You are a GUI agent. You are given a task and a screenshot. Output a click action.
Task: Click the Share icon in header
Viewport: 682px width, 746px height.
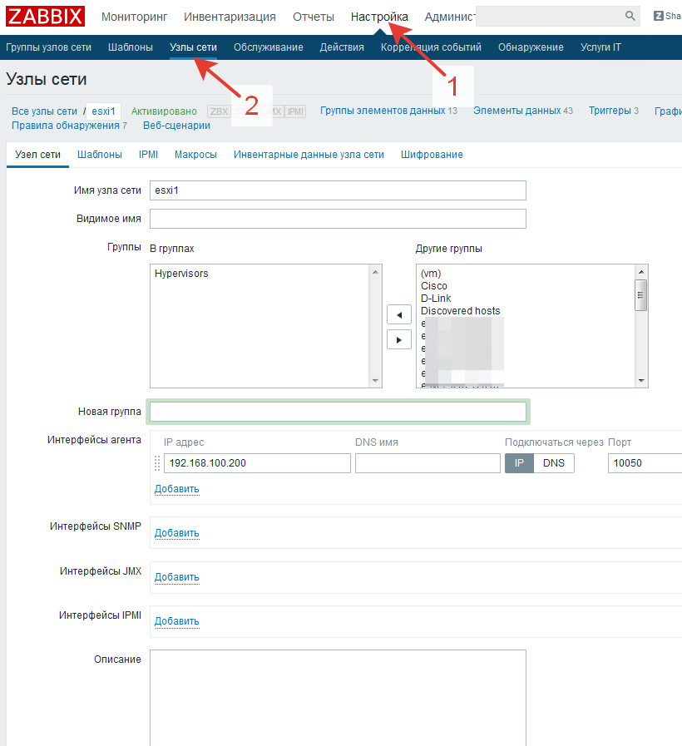tap(659, 16)
